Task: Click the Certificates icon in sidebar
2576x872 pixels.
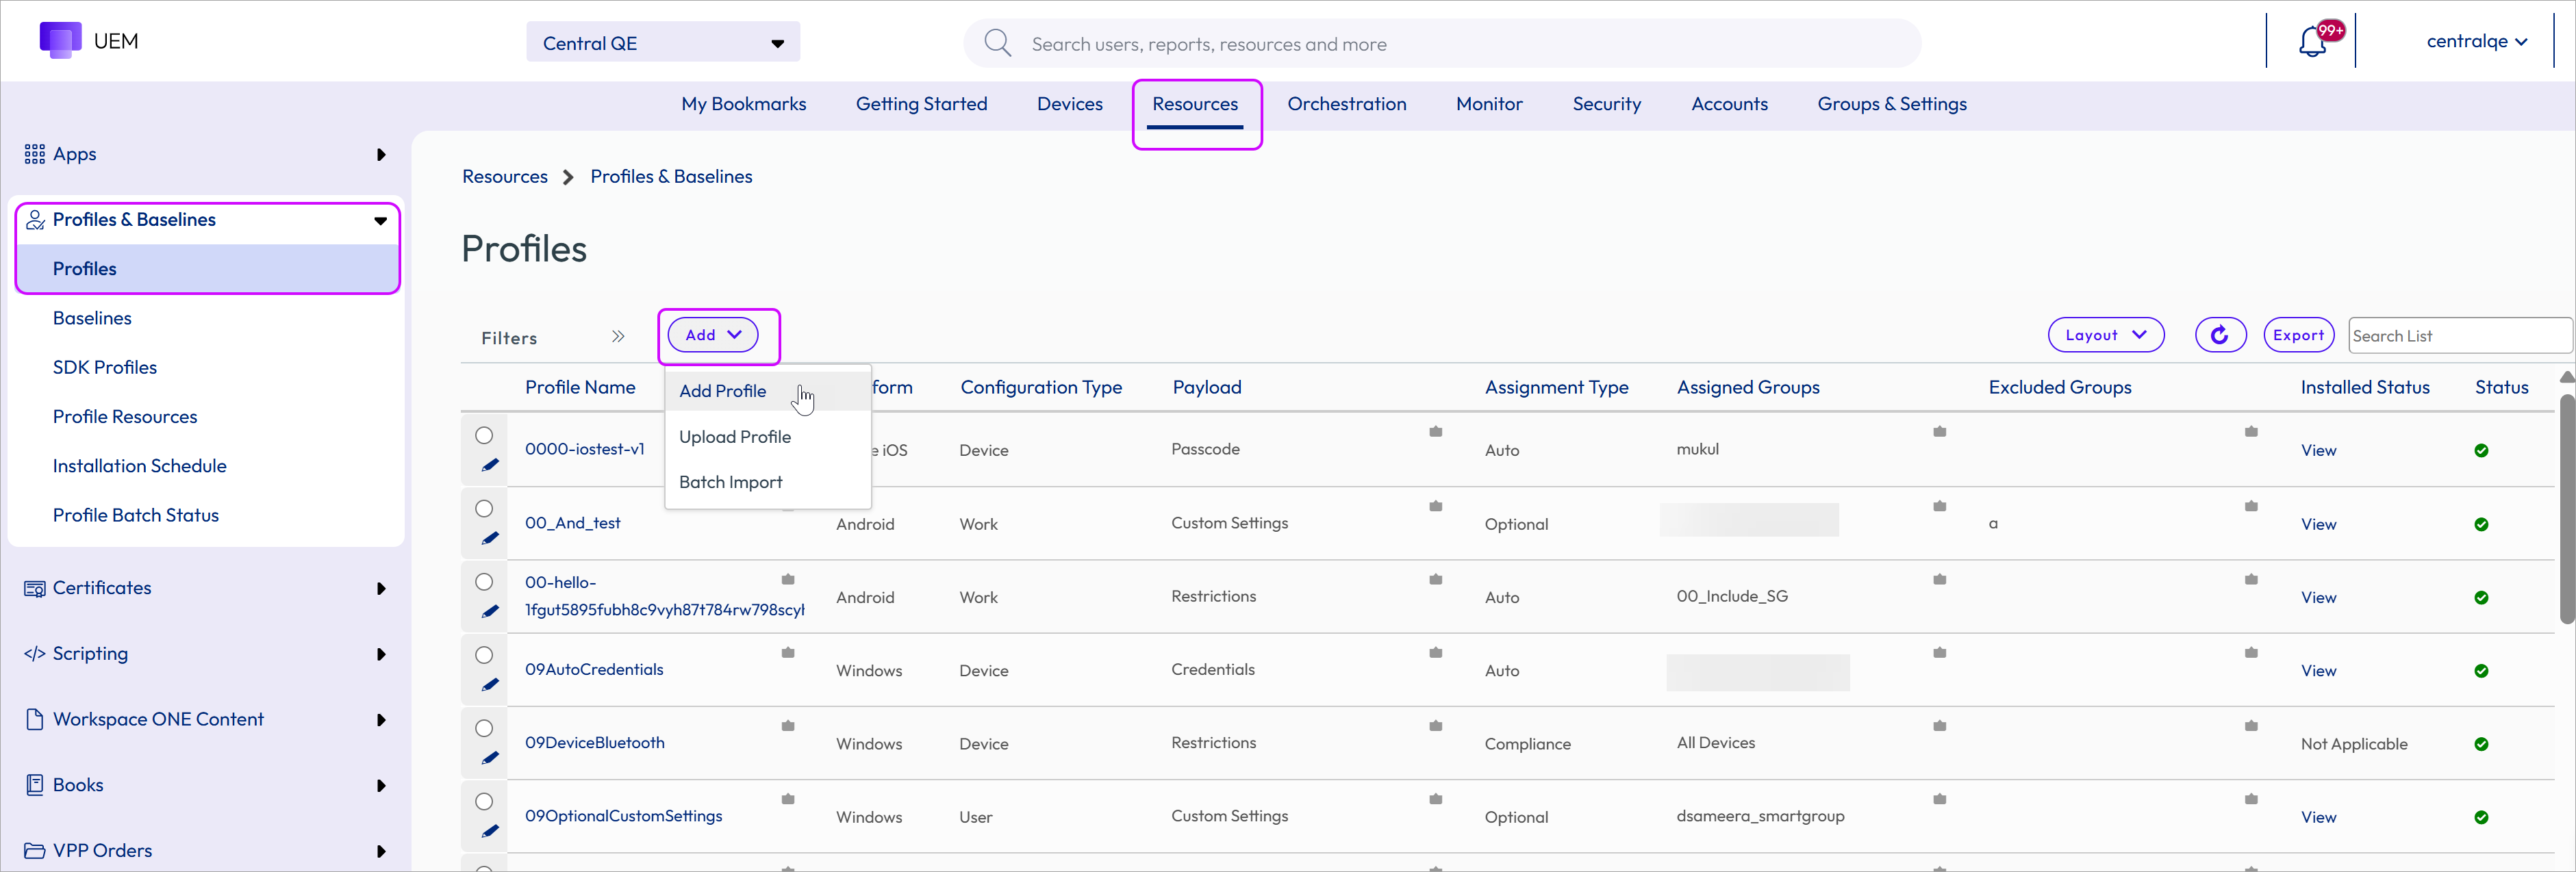Action: tap(34, 588)
